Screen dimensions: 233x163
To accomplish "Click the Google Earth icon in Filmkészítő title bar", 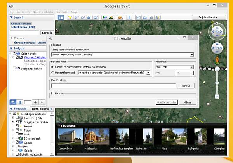I will pyautogui.click(x=50, y=38).
